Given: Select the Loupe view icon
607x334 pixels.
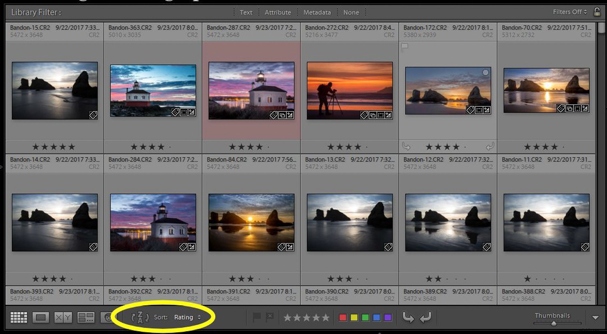Looking at the screenshot, I should click(40, 317).
